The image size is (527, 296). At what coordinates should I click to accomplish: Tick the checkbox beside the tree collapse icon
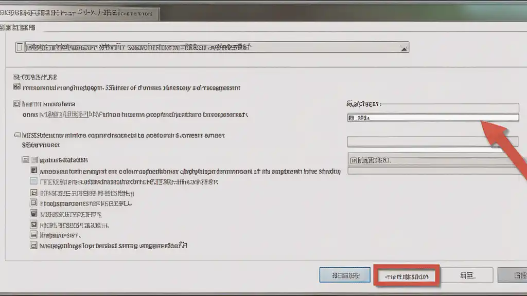34,160
